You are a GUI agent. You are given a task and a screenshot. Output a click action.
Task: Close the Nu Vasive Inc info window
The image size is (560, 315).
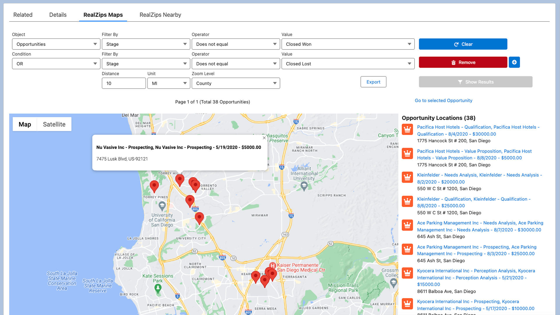264,138
